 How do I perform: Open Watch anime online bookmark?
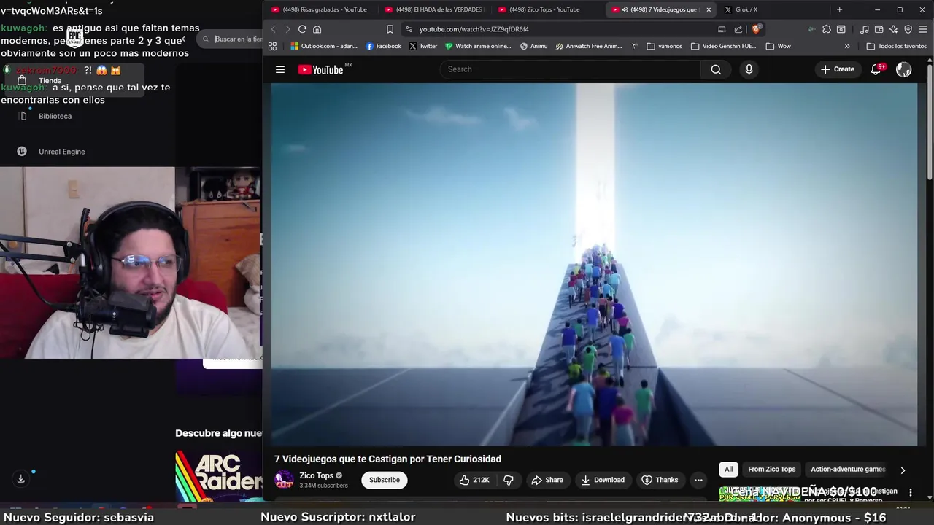[479, 46]
